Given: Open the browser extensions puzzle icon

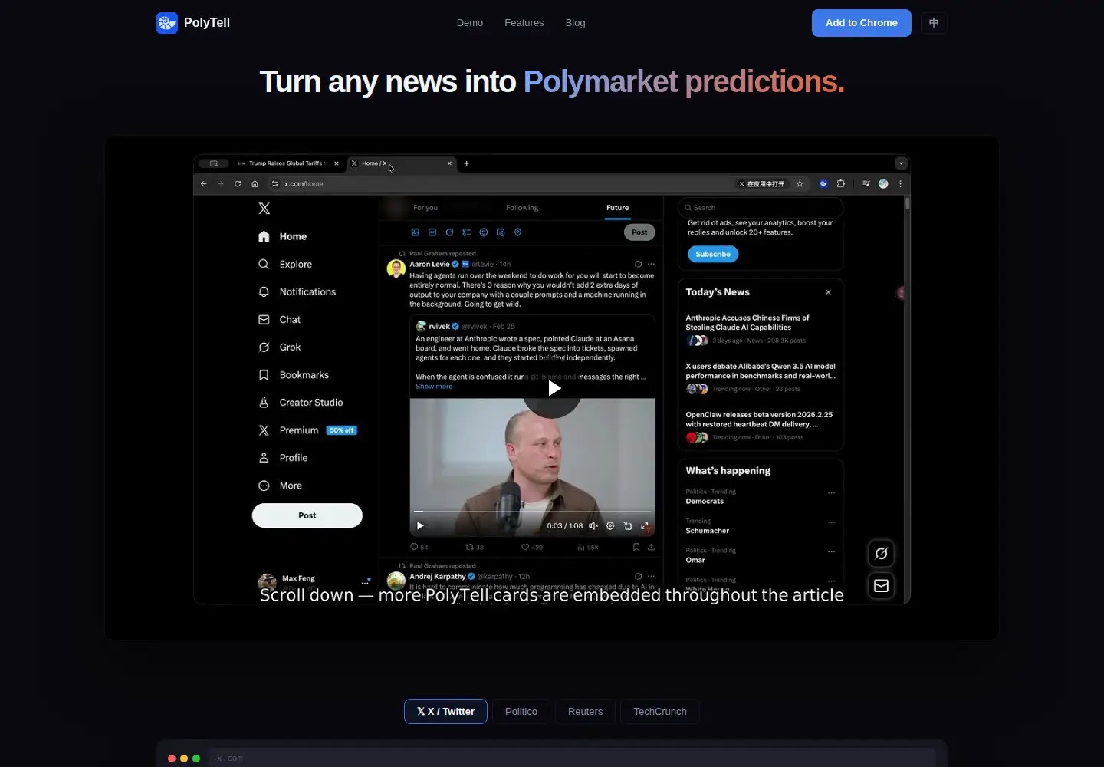Looking at the screenshot, I should click(x=841, y=184).
